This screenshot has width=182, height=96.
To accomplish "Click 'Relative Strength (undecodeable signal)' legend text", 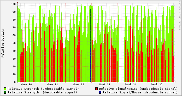I will (43, 89).
